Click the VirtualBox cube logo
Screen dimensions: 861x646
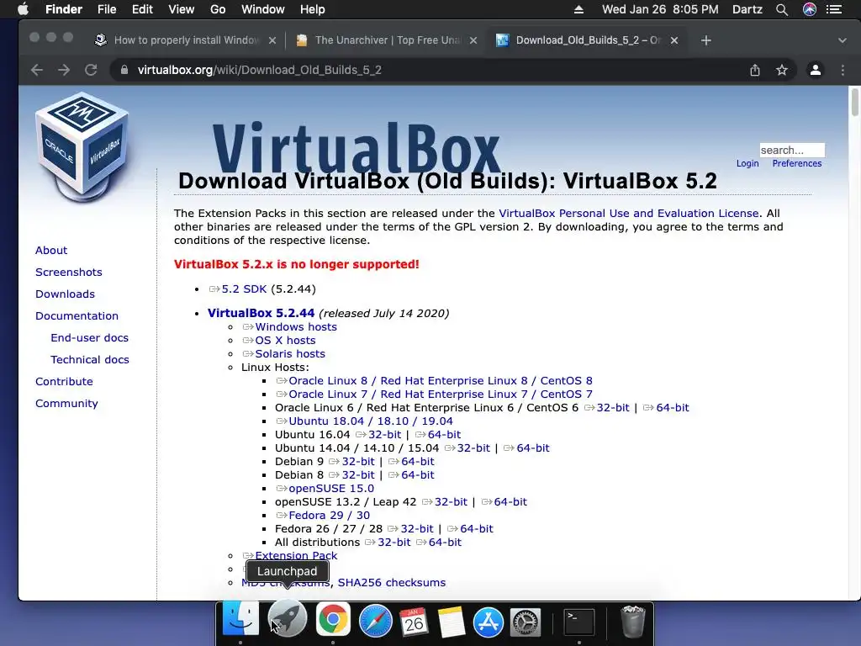tap(82, 146)
